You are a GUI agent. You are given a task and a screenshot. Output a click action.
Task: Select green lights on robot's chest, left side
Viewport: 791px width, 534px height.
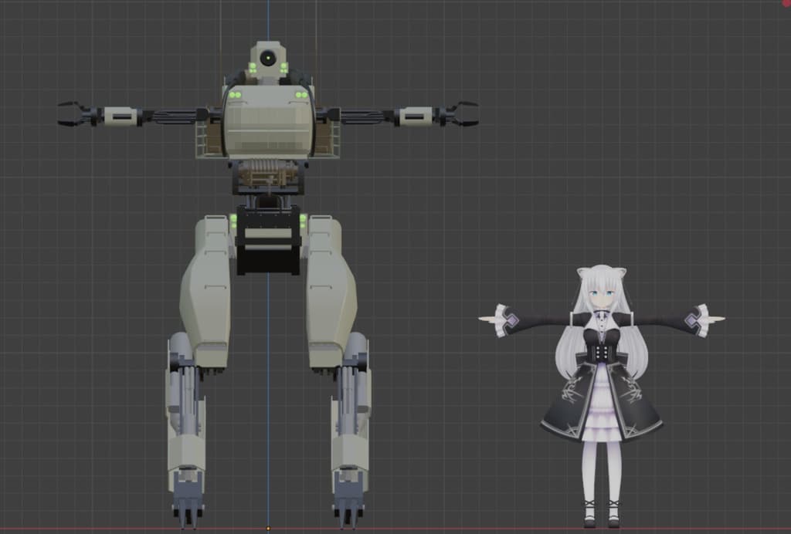(x=235, y=95)
